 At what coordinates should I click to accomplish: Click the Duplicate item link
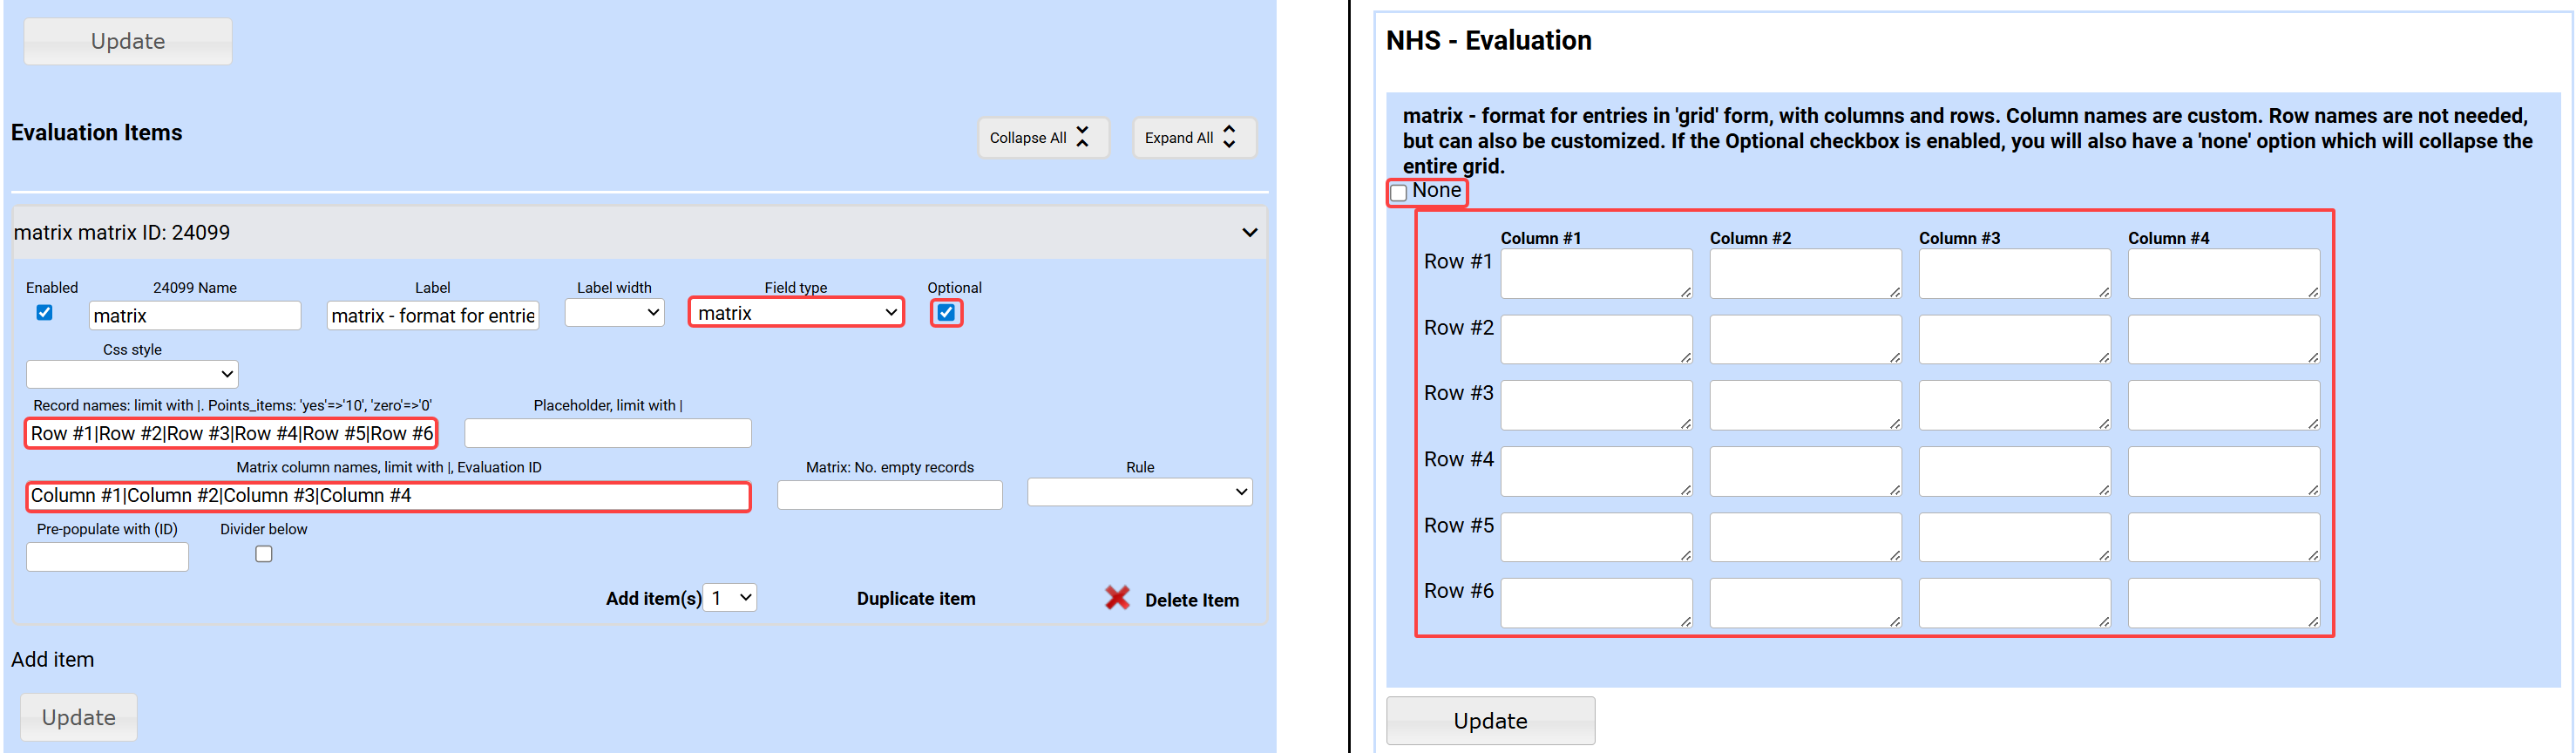click(916, 598)
